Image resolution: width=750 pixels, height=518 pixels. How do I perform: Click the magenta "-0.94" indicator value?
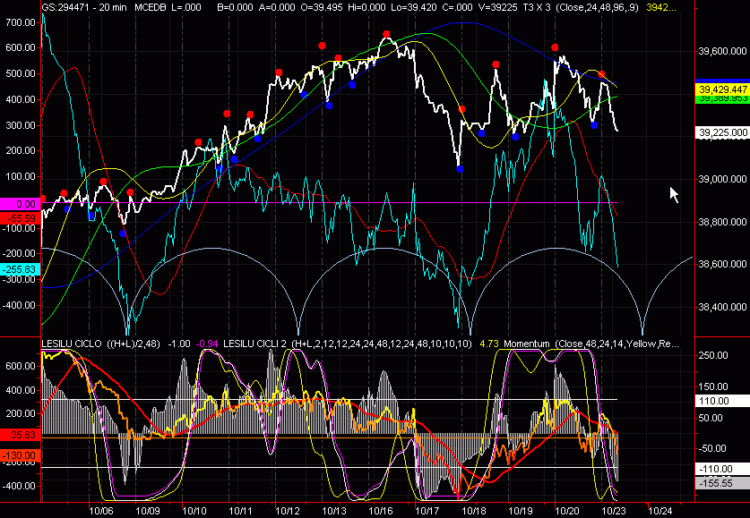click(x=207, y=344)
